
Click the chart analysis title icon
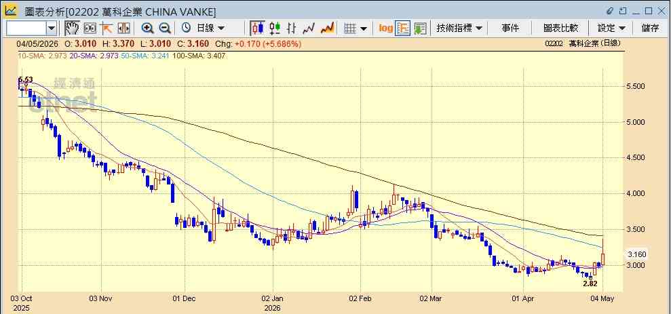coord(11,11)
